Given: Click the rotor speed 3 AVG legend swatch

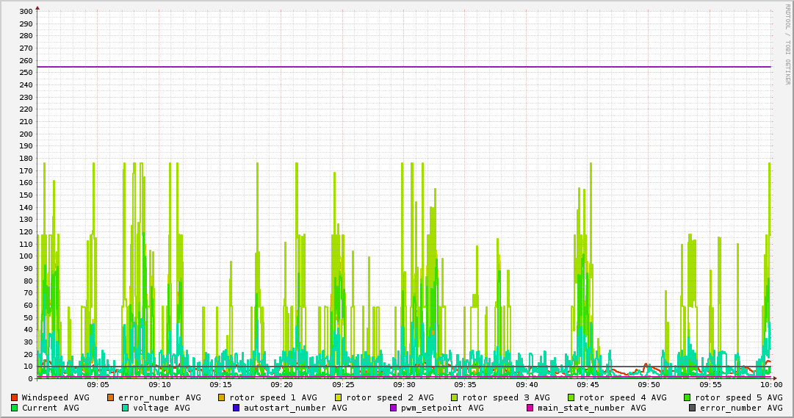Looking at the screenshot, I should tap(455, 397).
